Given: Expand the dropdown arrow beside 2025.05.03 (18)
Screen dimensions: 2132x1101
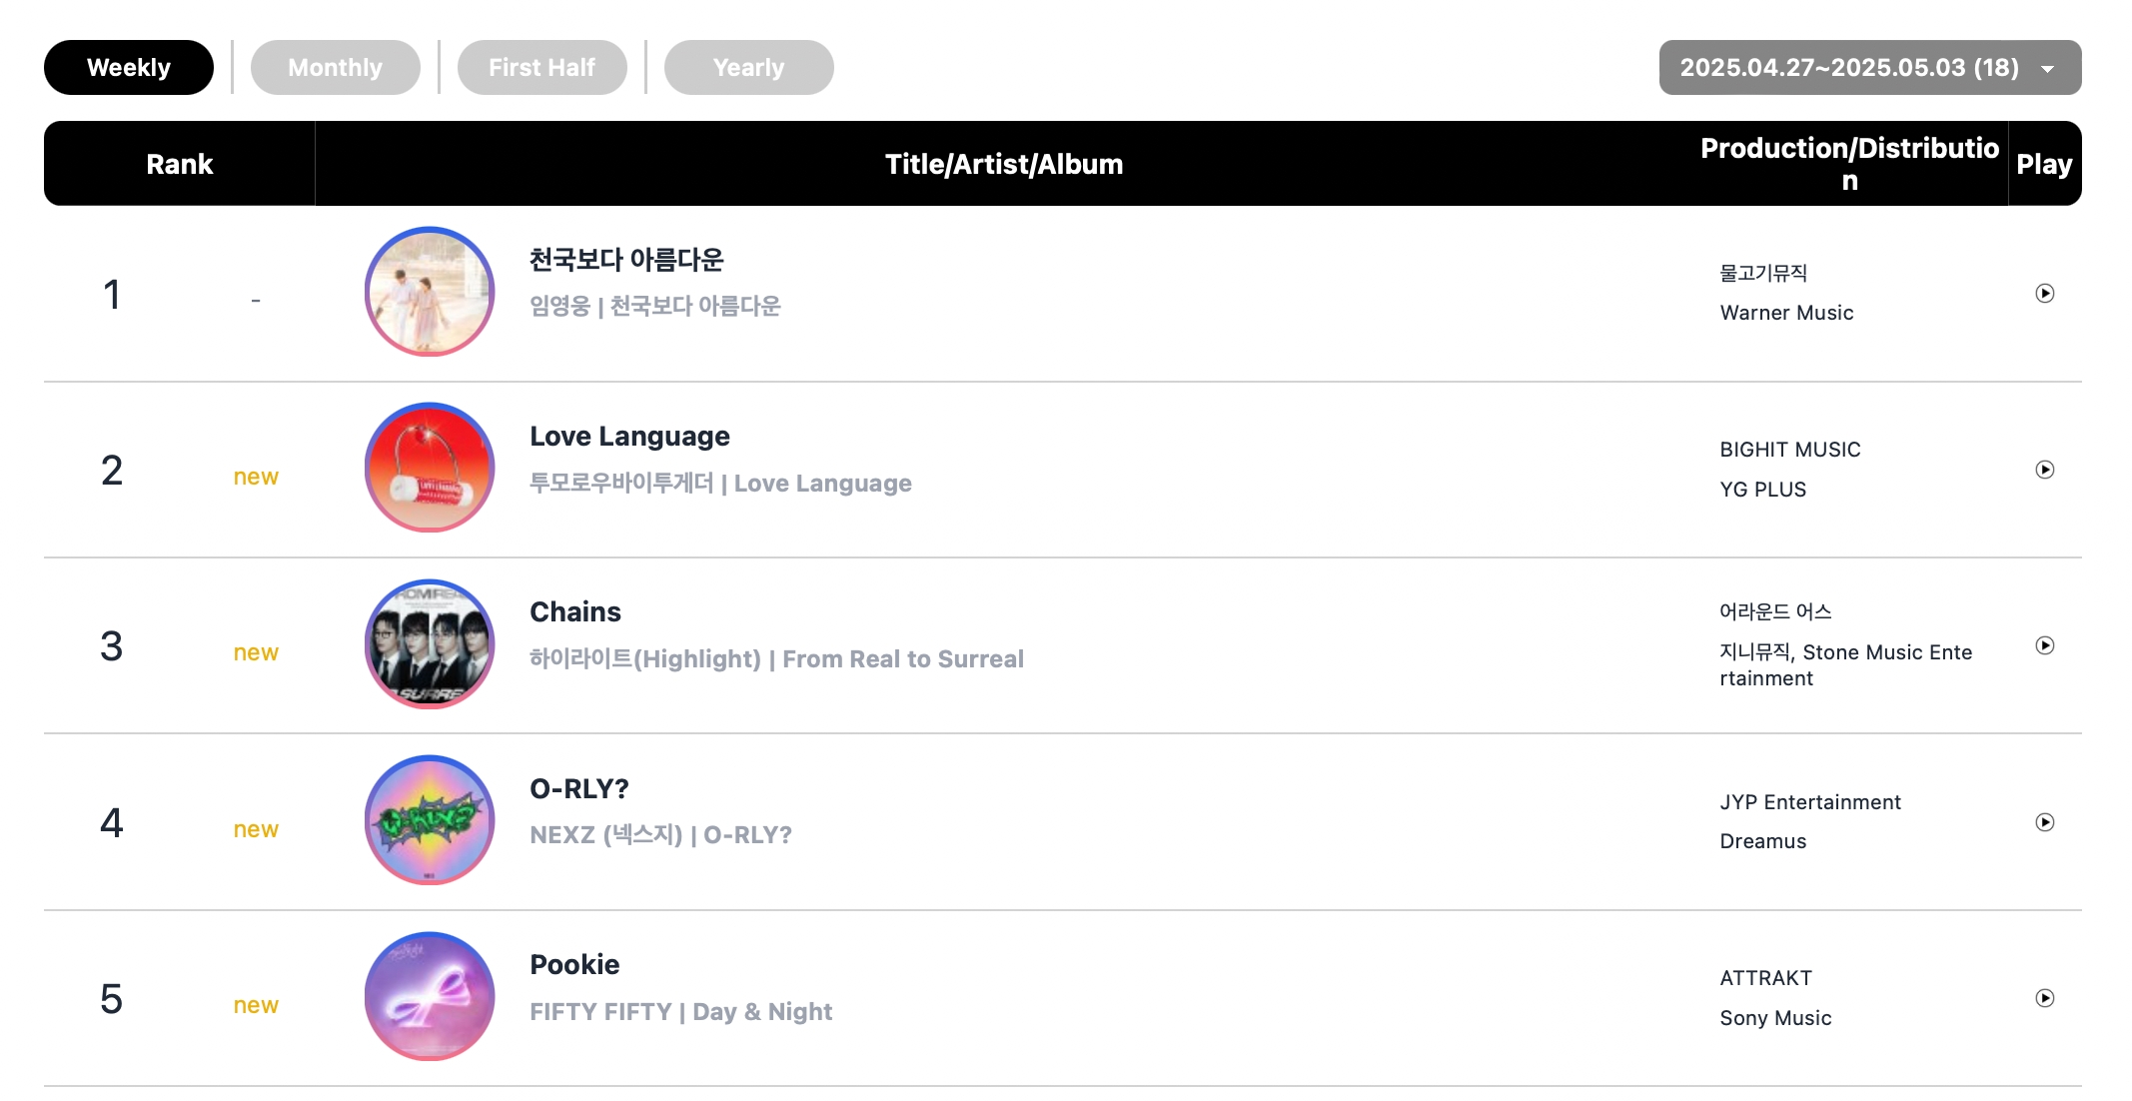Looking at the screenshot, I should (x=2047, y=69).
